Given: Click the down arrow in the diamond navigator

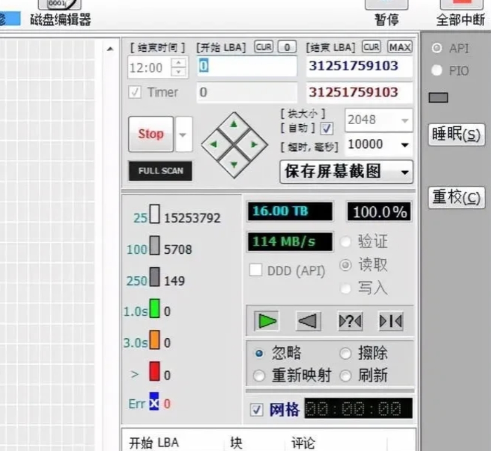Looking at the screenshot, I should tap(234, 164).
